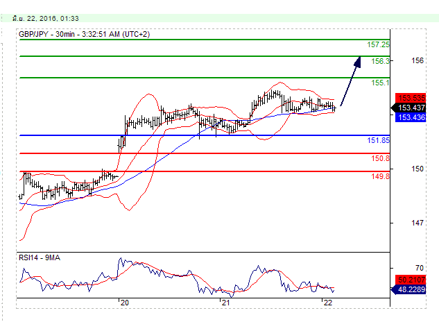Screen dimensions: 439x322
Task: Click the 70 RSI axis label
Action: [420, 268]
